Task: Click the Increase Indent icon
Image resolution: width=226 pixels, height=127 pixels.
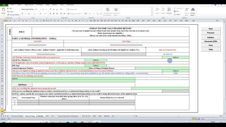Action: click(64, 14)
